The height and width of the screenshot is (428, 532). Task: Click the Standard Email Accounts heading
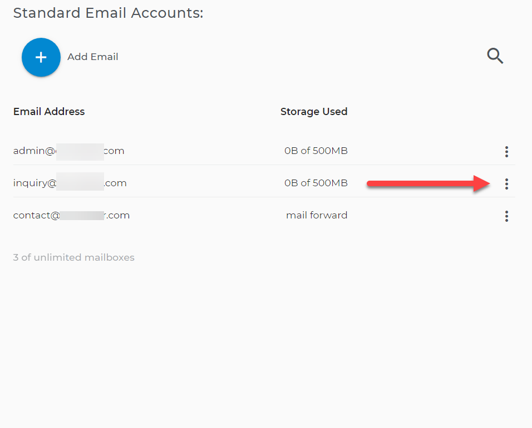pos(108,13)
